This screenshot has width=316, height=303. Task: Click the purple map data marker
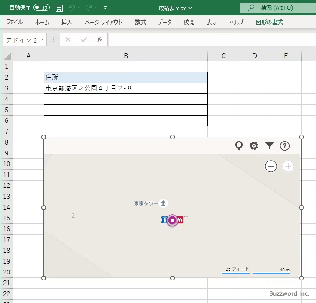172,220
